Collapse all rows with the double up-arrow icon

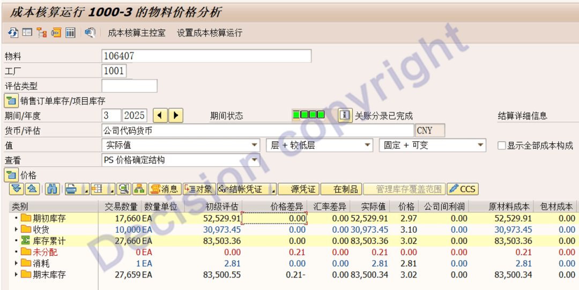point(32,189)
